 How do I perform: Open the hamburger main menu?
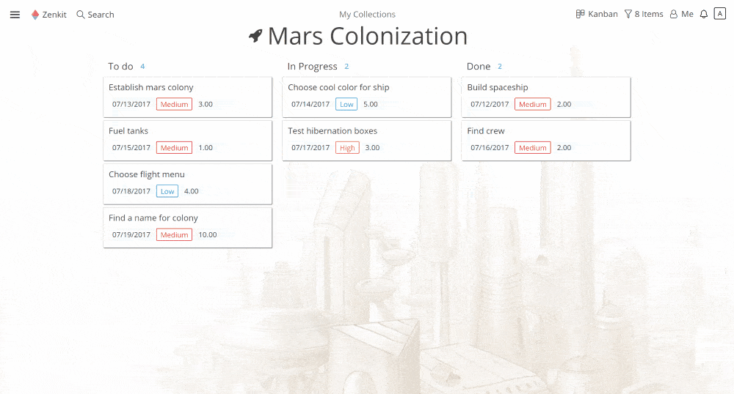point(15,15)
